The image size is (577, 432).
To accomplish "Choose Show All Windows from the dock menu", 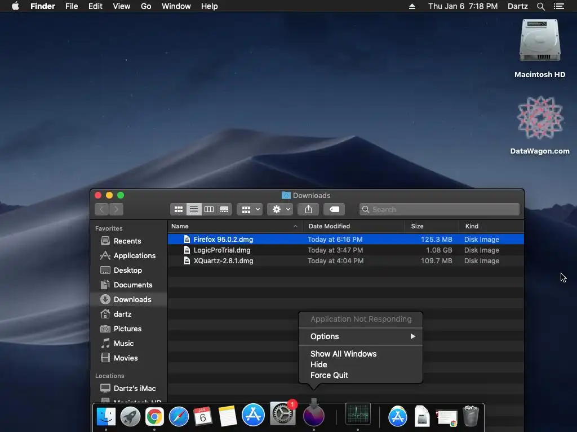I will tap(361, 354).
